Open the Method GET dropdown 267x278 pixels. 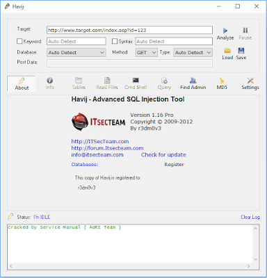tap(147, 52)
